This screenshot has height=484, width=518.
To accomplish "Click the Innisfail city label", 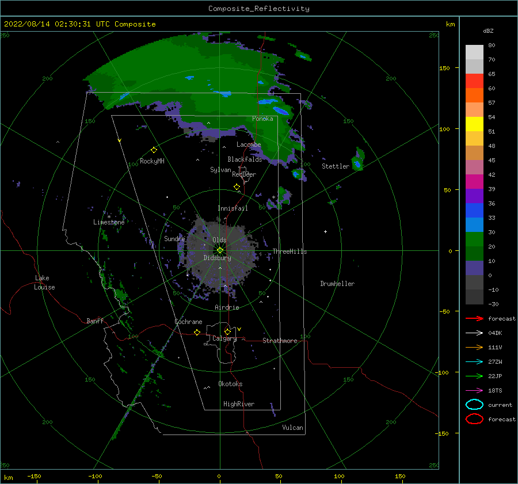I will [233, 208].
